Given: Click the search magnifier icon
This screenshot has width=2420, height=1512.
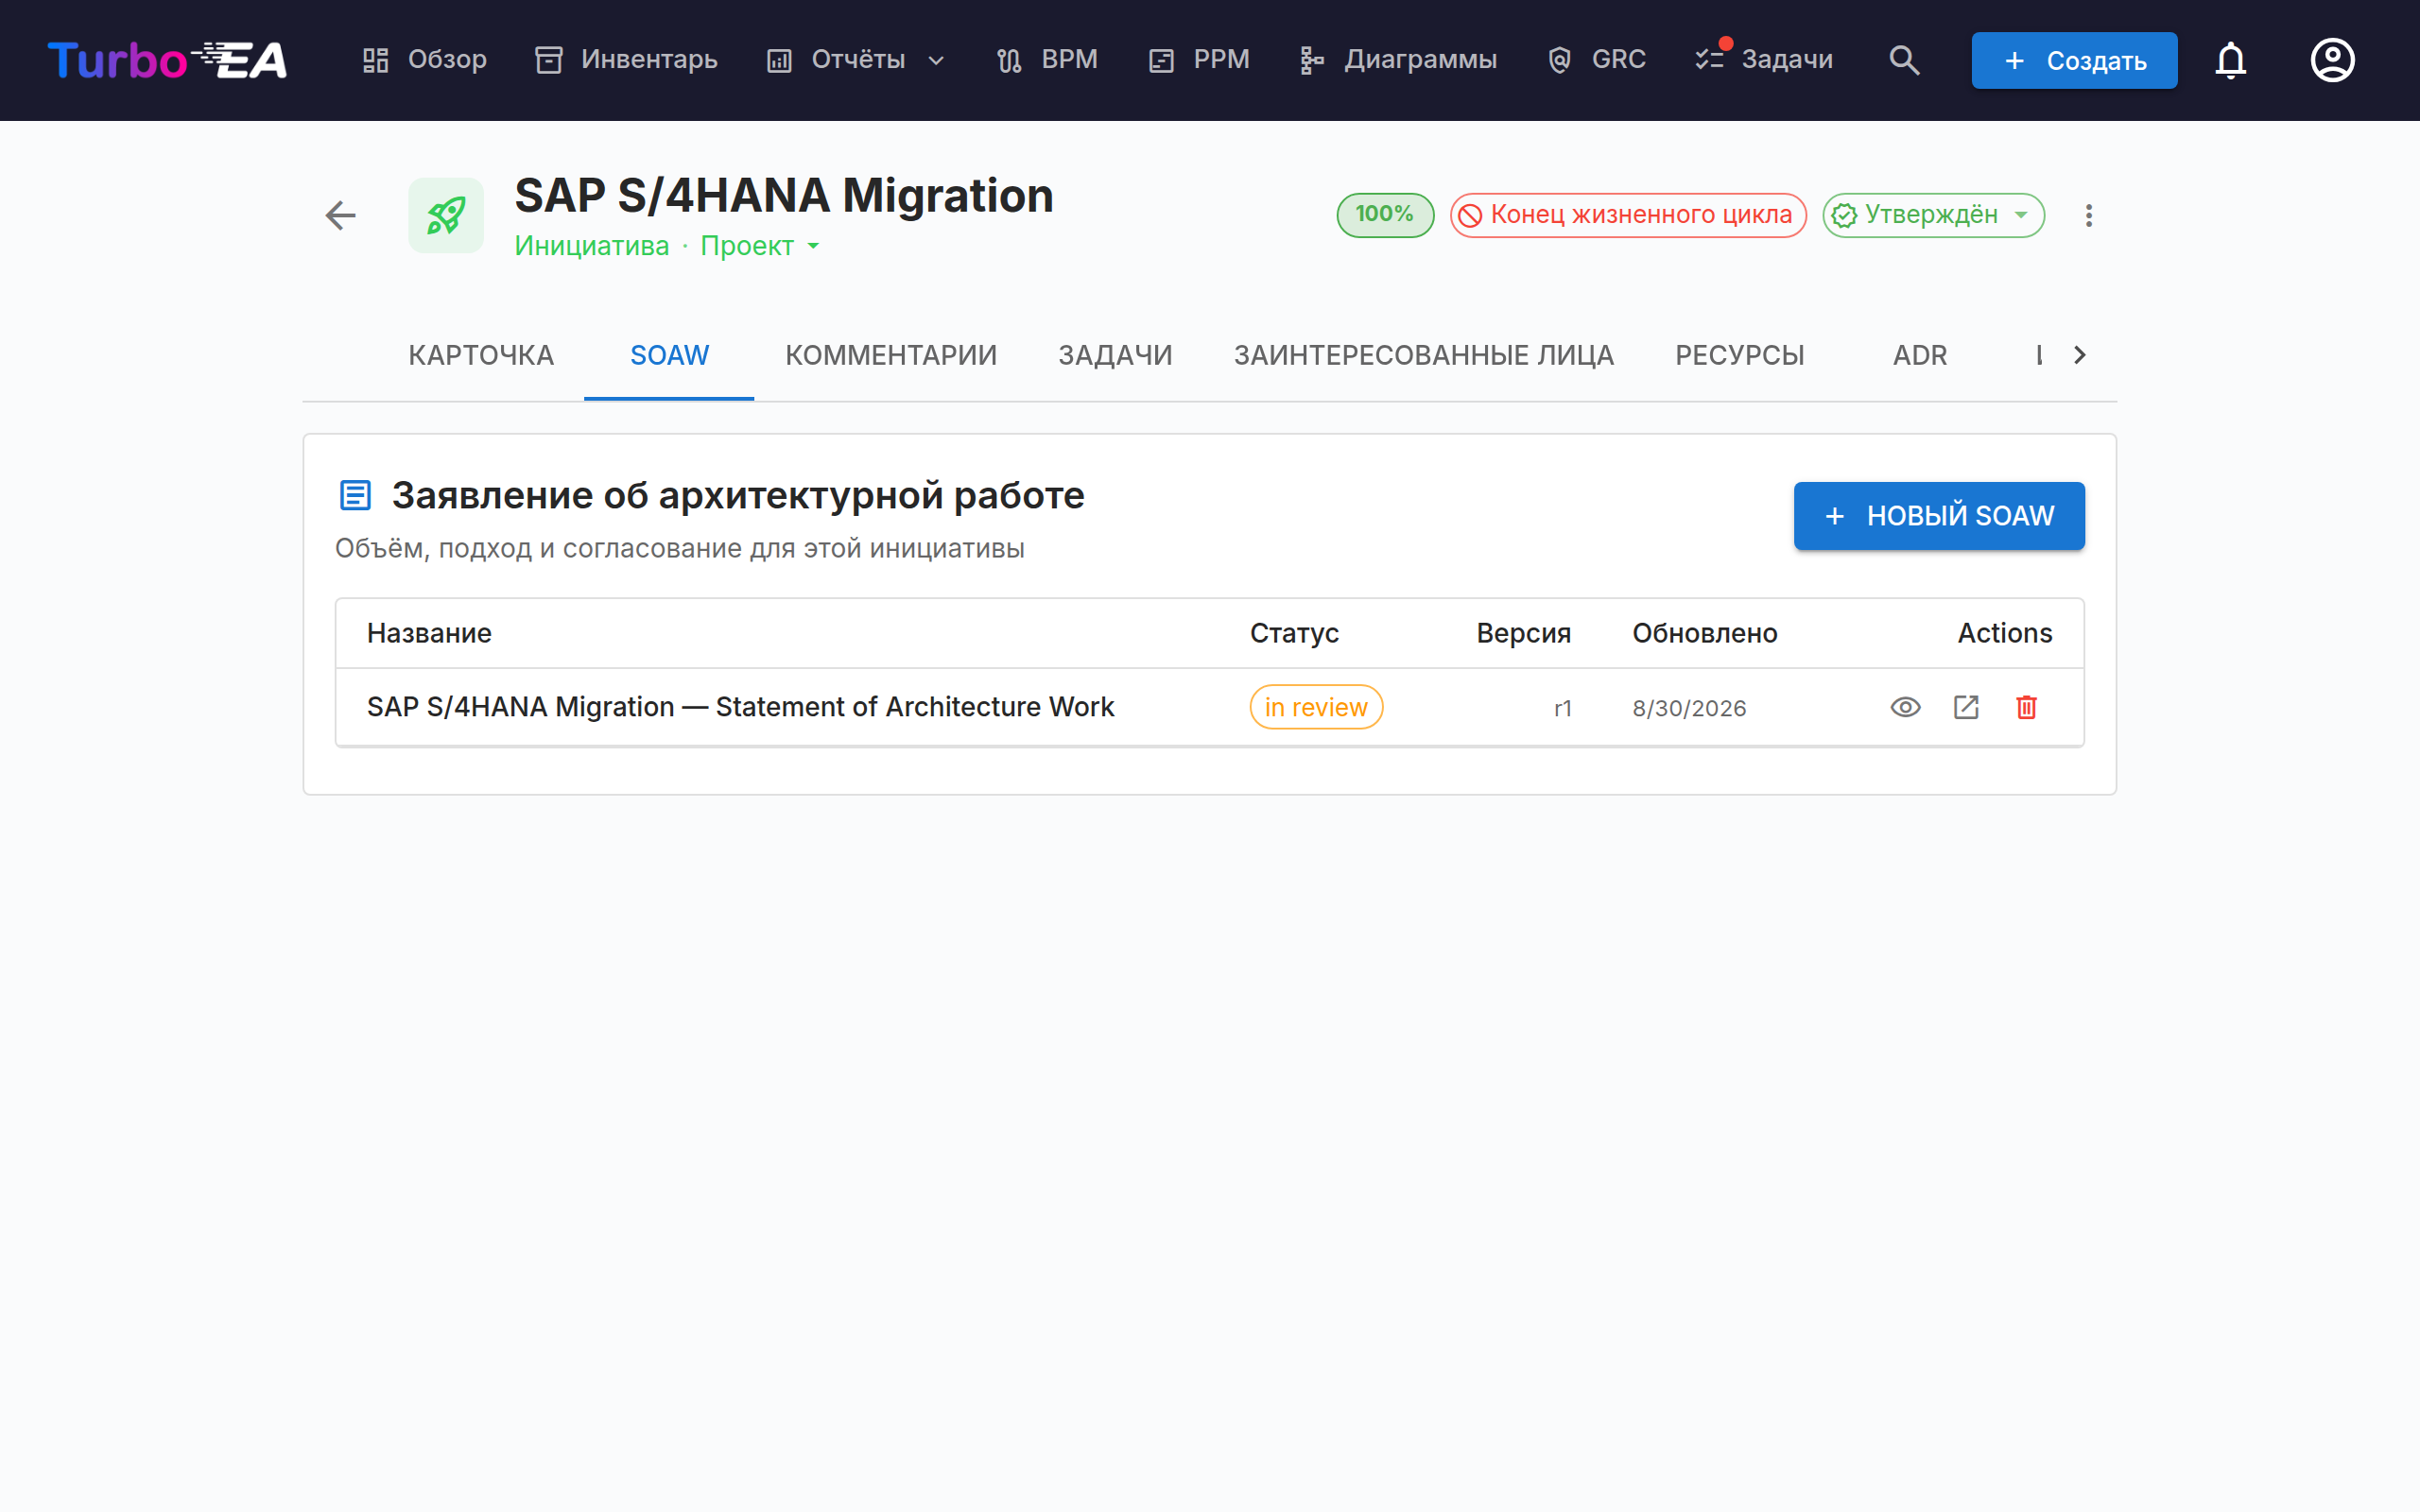Looking at the screenshot, I should (1904, 60).
